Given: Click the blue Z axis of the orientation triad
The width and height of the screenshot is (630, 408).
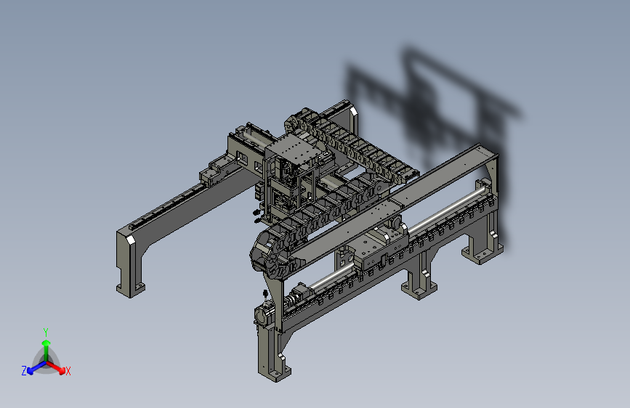Looking at the screenshot, I should click(x=33, y=368).
